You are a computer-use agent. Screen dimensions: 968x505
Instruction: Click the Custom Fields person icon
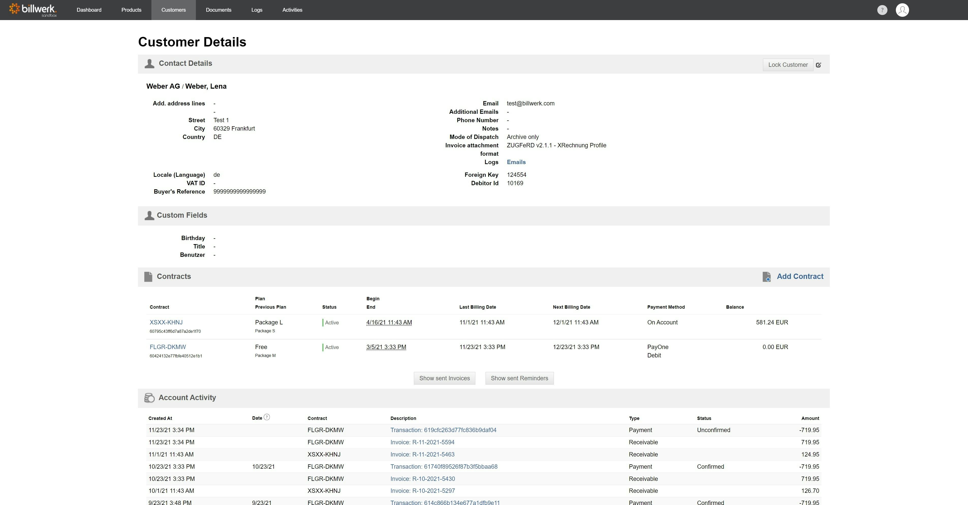pos(149,216)
